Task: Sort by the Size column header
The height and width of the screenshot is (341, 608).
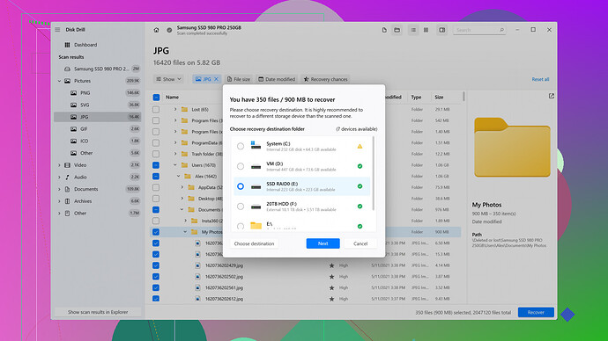Action: (439, 98)
